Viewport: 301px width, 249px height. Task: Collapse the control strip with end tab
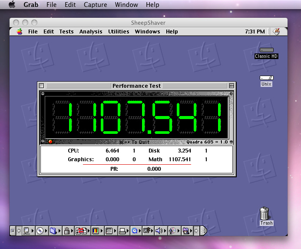coord(204,231)
